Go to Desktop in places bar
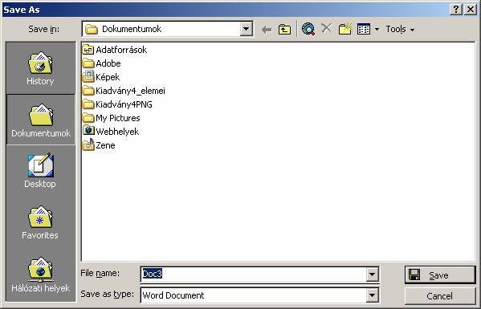Image resolution: width=481 pixels, height=309 pixels. point(40,170)
